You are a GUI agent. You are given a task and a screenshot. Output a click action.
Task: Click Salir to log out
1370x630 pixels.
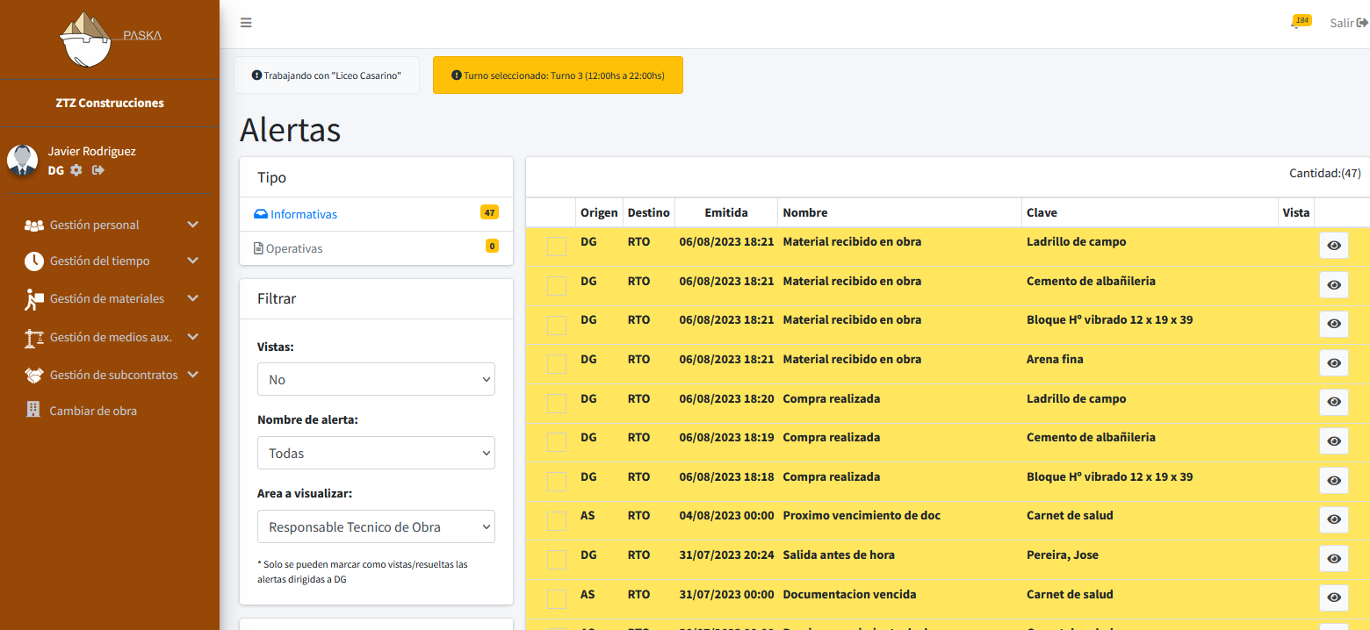point(1349,23)
